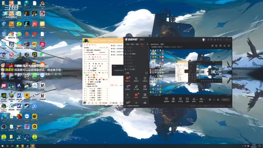263x148 pixels.
Task: Open YY music note icon in bottom bar
Action: (x=110, y=103)
